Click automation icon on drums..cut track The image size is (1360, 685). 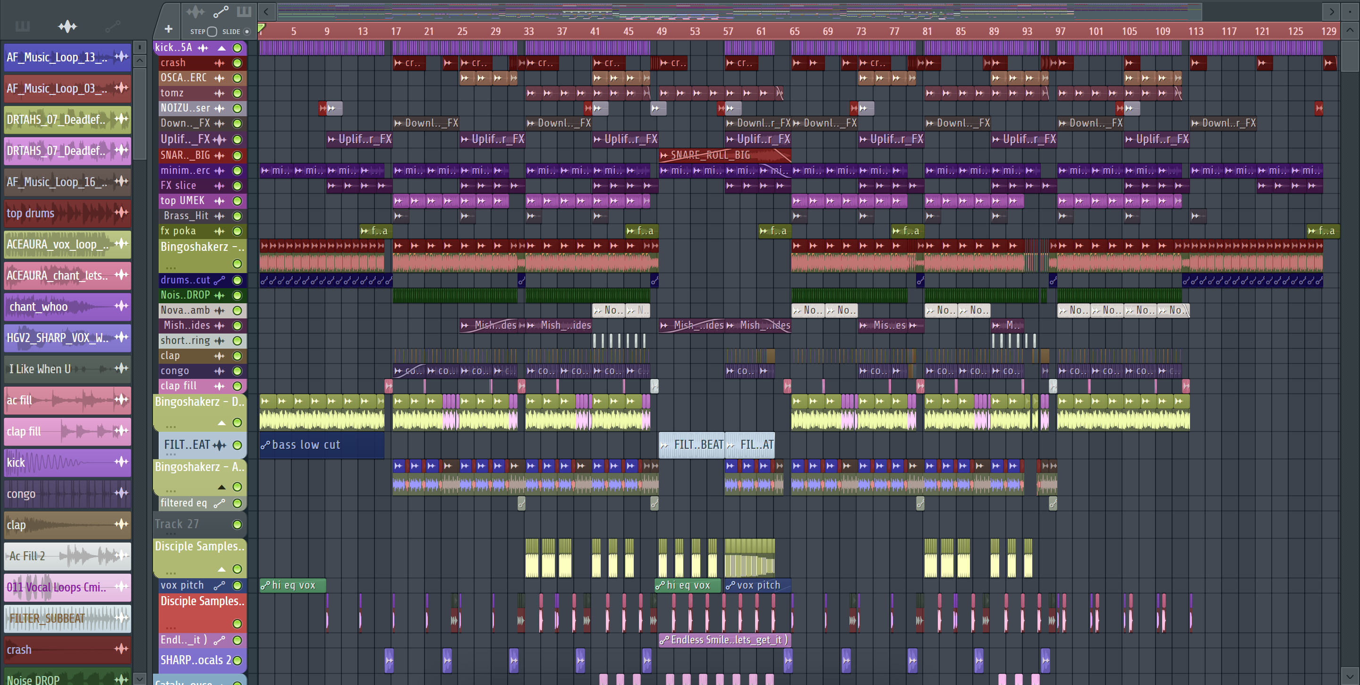(219, 281)
